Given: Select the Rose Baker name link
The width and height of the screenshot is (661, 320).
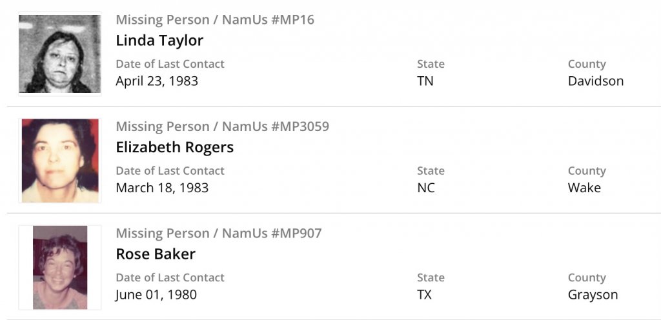Looking at the screenshot, I should (156, 254).
